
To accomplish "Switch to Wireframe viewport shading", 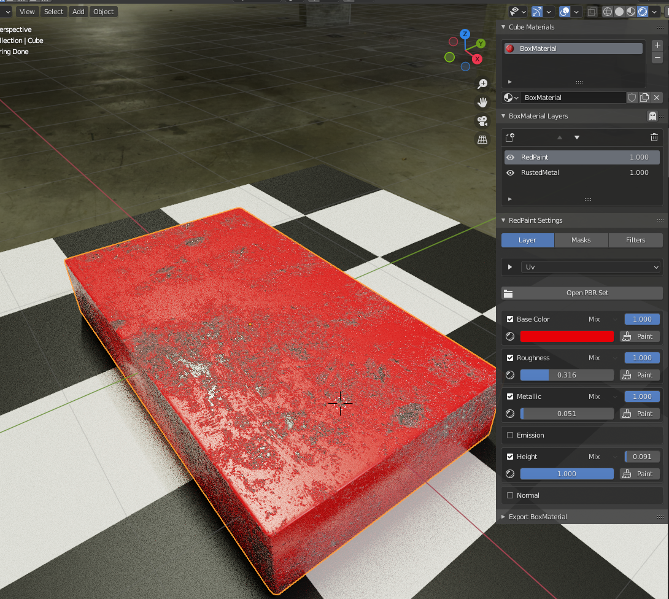I will tap(607, 11).
